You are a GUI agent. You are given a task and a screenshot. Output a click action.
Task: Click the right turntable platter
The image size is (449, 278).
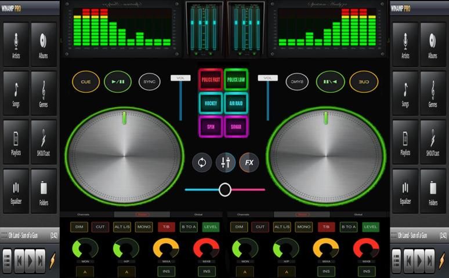click(325, 155)
